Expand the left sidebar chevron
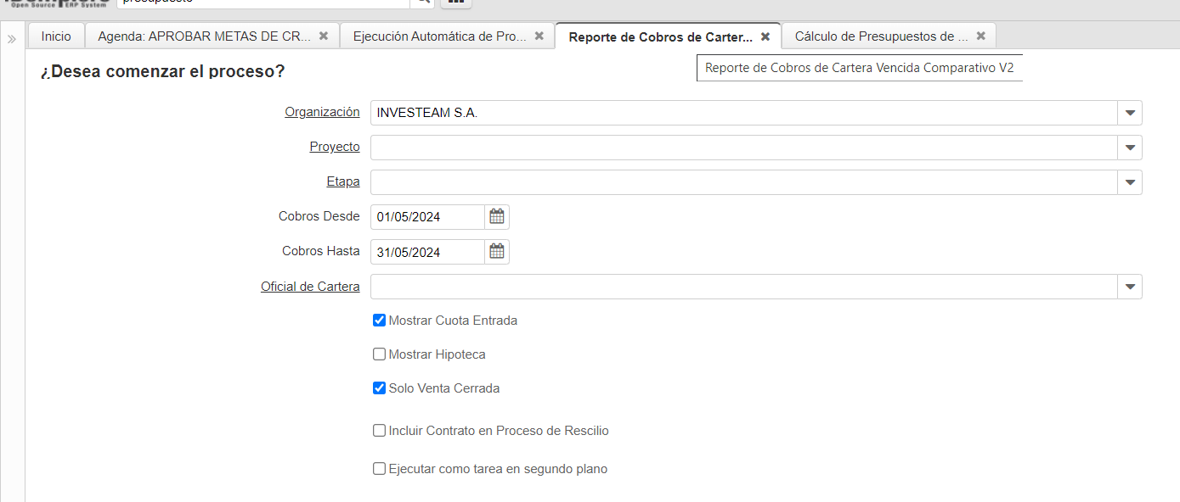The width and height of the screenshot is (1180, 502). [x=12, y=39]
